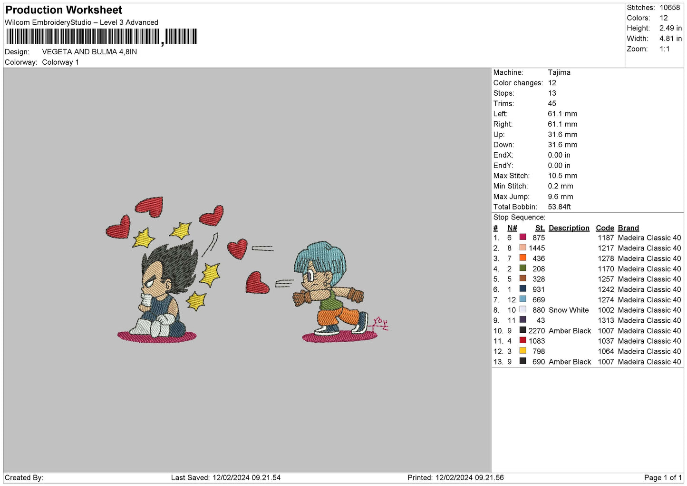This screenshot has height=486, width=687.
Task: Click the orange swatch for stop 3
Action: click(x=523, y=258)
